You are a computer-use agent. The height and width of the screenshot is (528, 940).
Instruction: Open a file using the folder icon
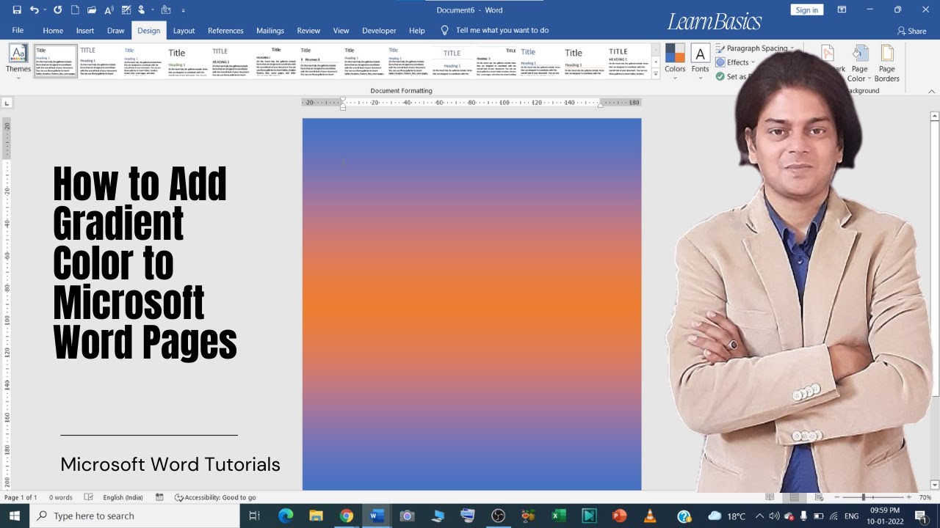[92, 10]
